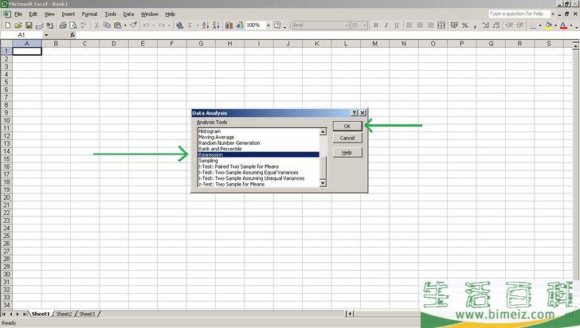580x328 pixels.
Task: Toggle Underline formatting
Action: 397,25
